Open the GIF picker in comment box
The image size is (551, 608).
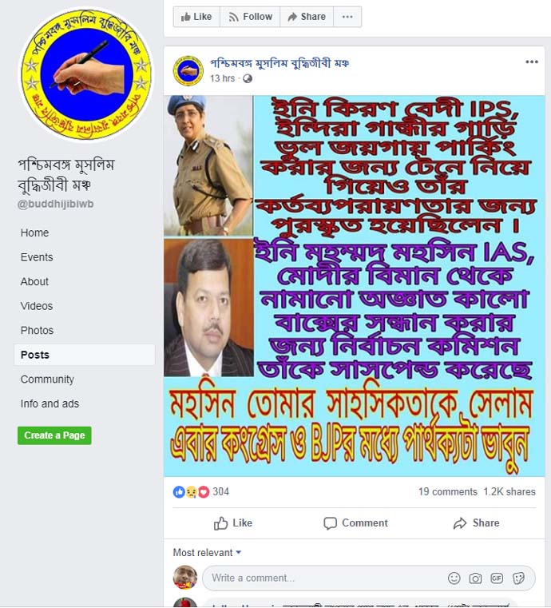tap(497, 578)
